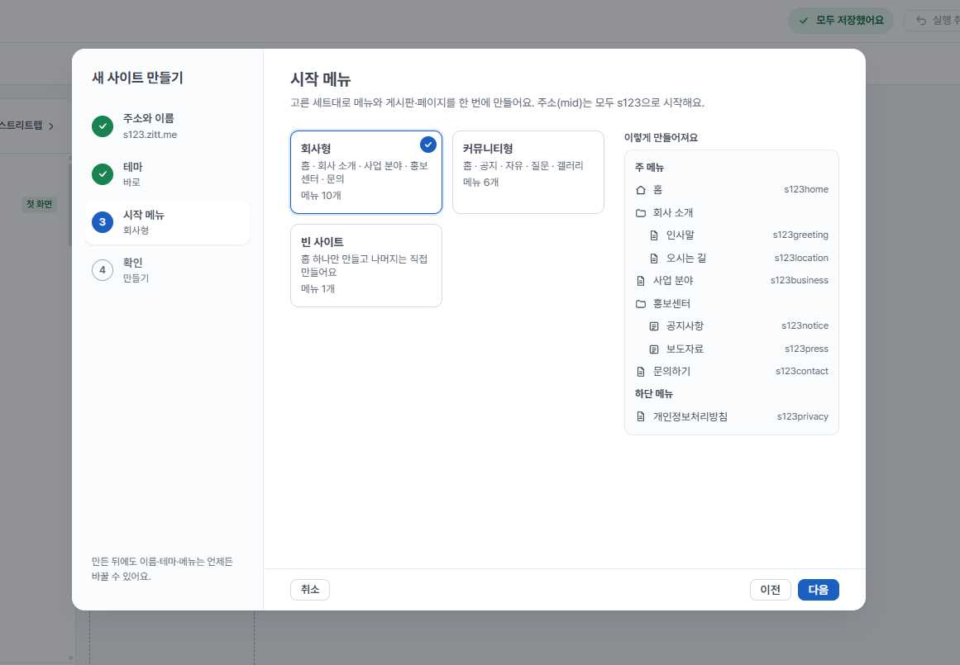This screenshot has height=665, width=960.
Task: Click the folder icon beside 홍보센터
Action: [640, 303]
